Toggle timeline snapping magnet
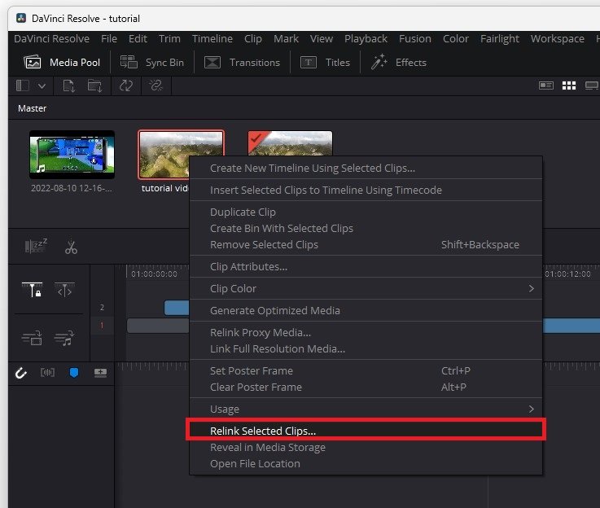Viewport: 600px width, 508px height. (x=21, y=373)
